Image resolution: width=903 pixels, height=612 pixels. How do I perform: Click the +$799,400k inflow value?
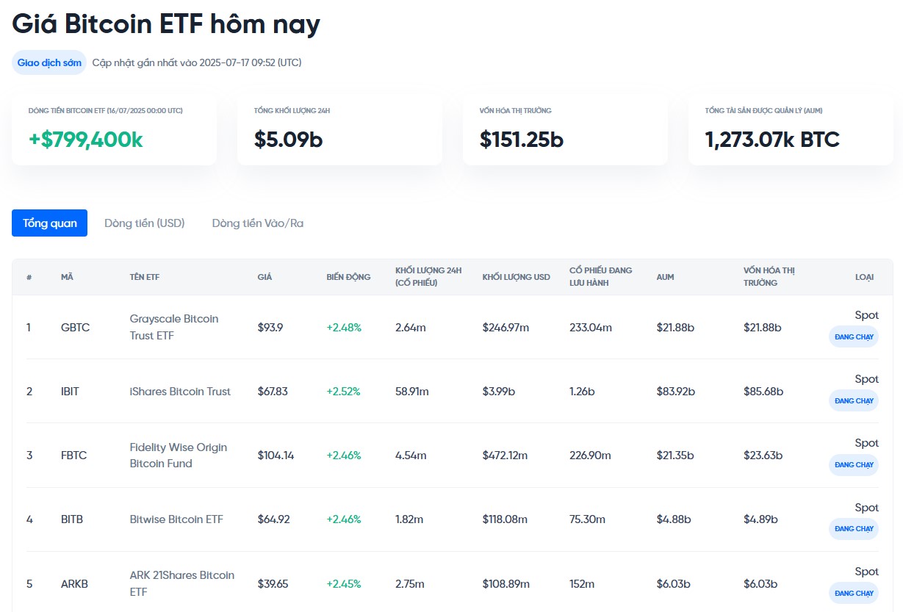pyautogui.click(x=86, y=140)
